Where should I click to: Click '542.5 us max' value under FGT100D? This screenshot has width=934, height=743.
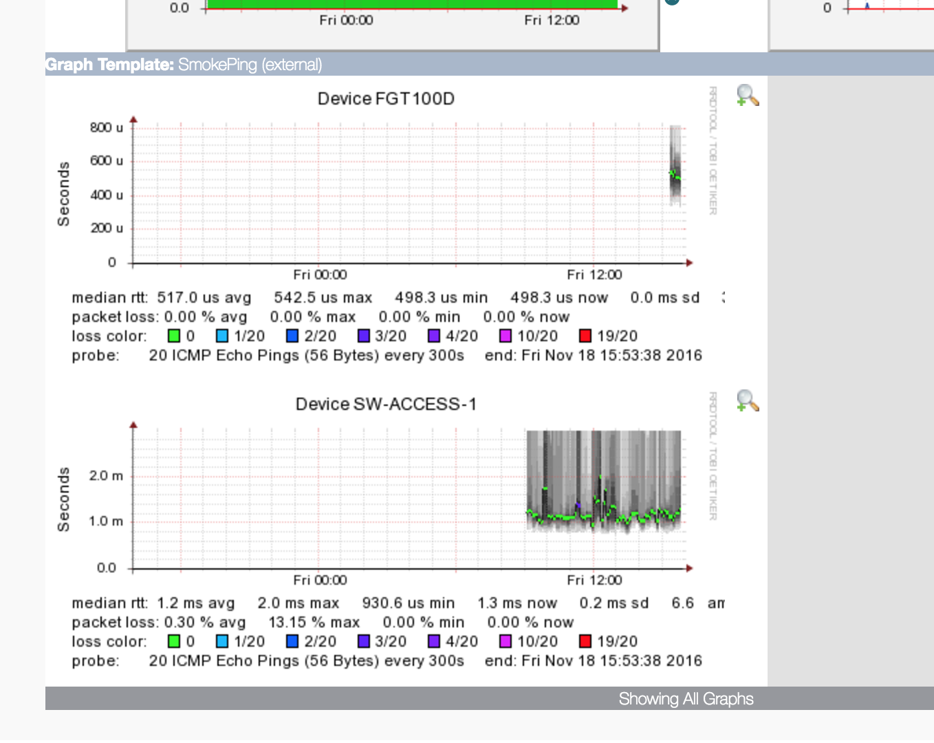click(x=323, y=298)
